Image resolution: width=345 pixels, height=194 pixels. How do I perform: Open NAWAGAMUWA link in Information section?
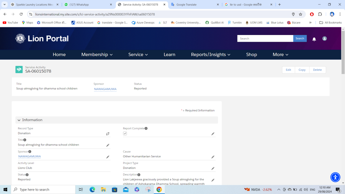[x=30, y=156]
